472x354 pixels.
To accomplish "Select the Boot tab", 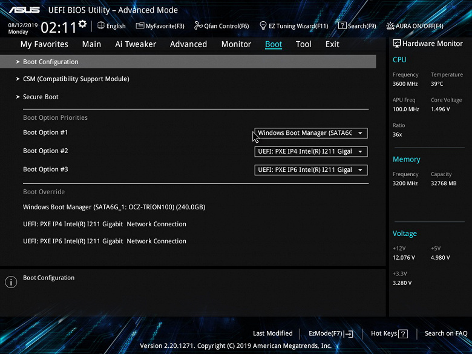I will (x=274, y=44).
